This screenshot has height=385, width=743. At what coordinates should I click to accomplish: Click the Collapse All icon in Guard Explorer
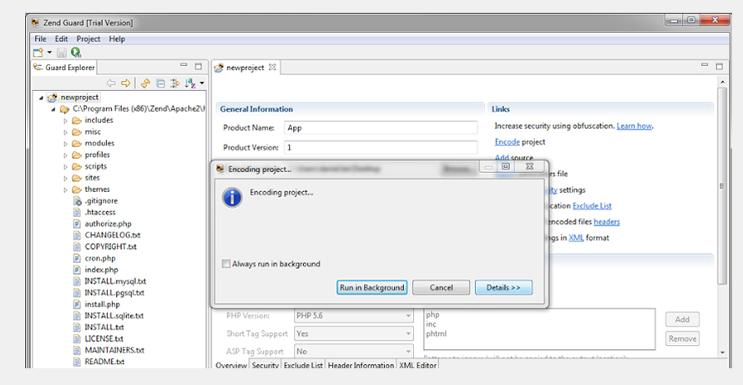coord(160,84)
